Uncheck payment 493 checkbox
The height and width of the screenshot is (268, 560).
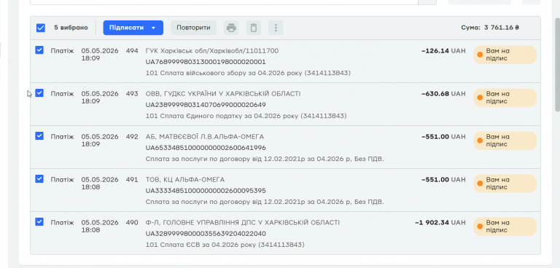pyautogui.click(x=39, y=92)
